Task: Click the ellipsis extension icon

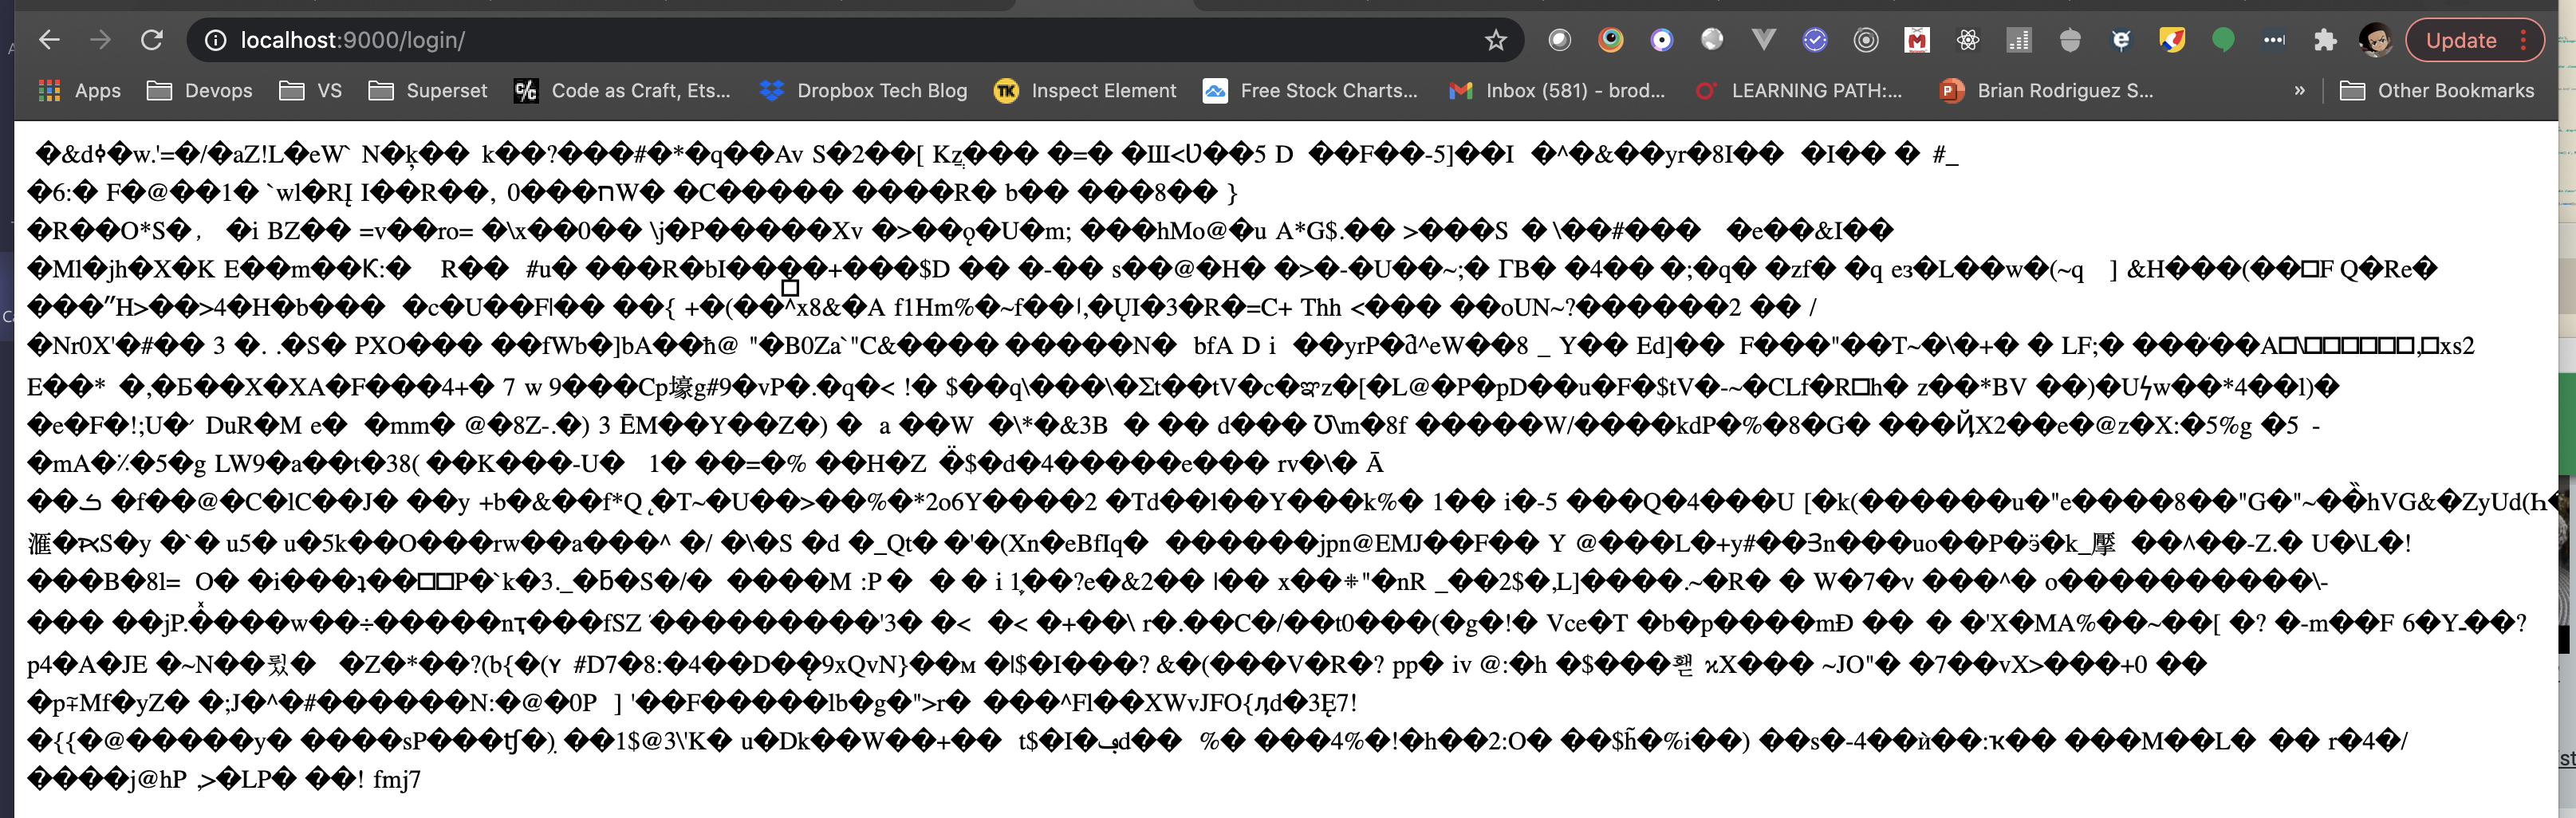Action: [x=2274, y=40]
